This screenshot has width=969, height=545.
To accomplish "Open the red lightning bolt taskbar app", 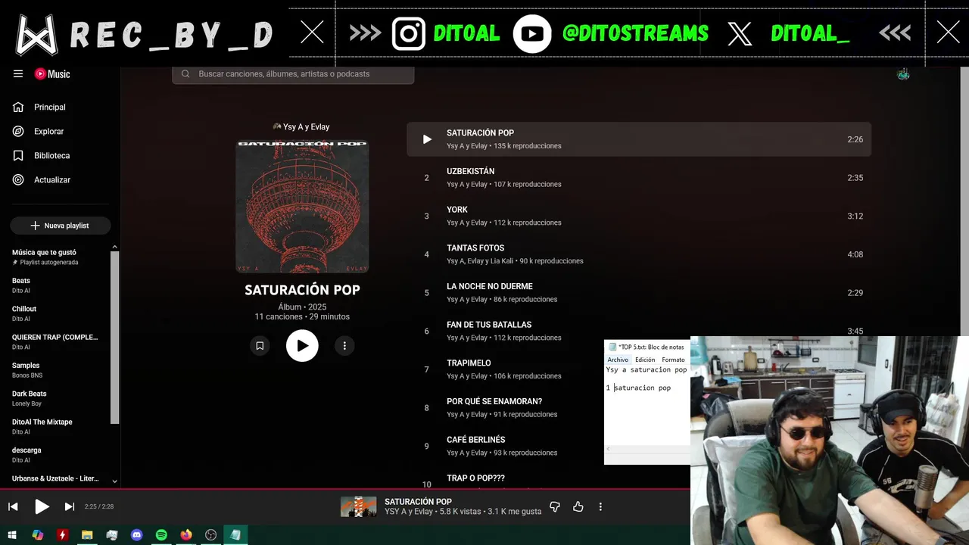I will pos(62,535).
